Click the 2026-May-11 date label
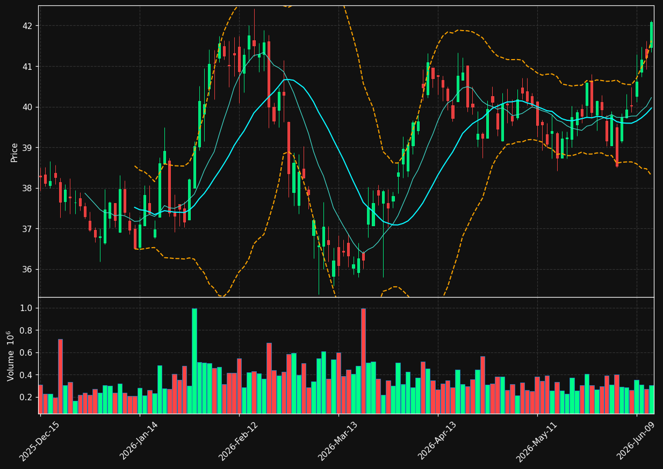The image size is (663, 469). pyautogui.click(x=537, y=442)
